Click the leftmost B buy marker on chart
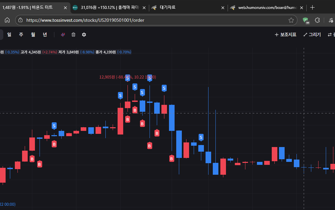Image resolution: width=335 pixels, height=210 pixels. pyautogui.click(x=32, y=159)
